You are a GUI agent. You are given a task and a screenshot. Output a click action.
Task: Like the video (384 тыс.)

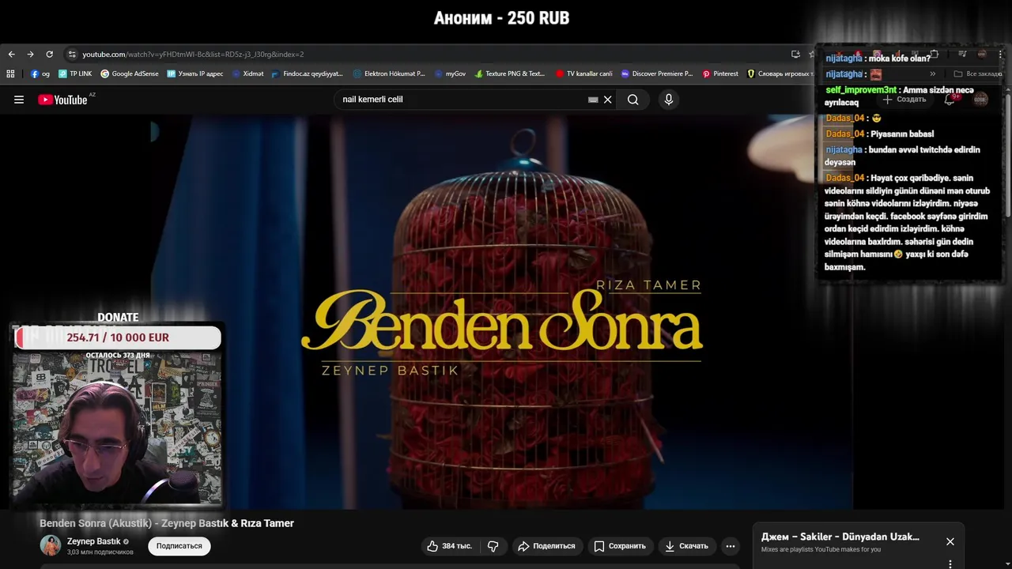449,546
